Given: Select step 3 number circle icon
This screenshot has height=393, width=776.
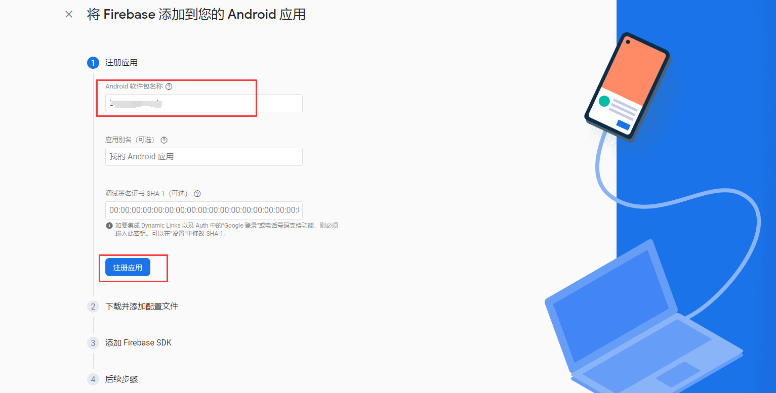Looking at the screenshot, I should tap(93, 343).
